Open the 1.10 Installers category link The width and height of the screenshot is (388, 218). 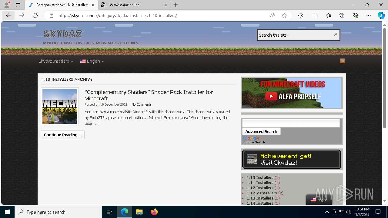260,177
